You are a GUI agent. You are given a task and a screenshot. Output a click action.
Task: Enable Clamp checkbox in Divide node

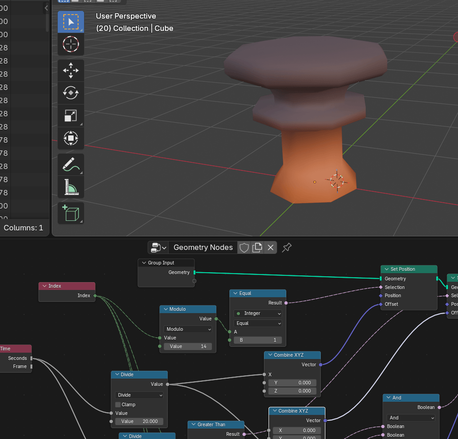coord(118,404)
